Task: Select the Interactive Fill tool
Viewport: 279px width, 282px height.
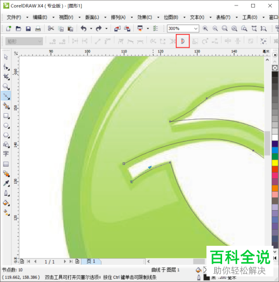Action: [x=6, y=212]
